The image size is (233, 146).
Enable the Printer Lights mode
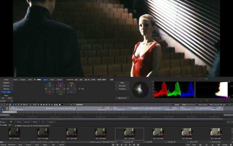click(6, 92)
